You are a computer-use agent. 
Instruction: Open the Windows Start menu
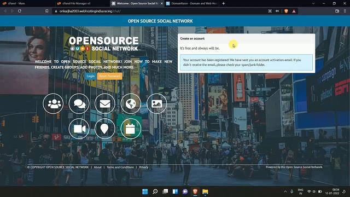(145, 192)
